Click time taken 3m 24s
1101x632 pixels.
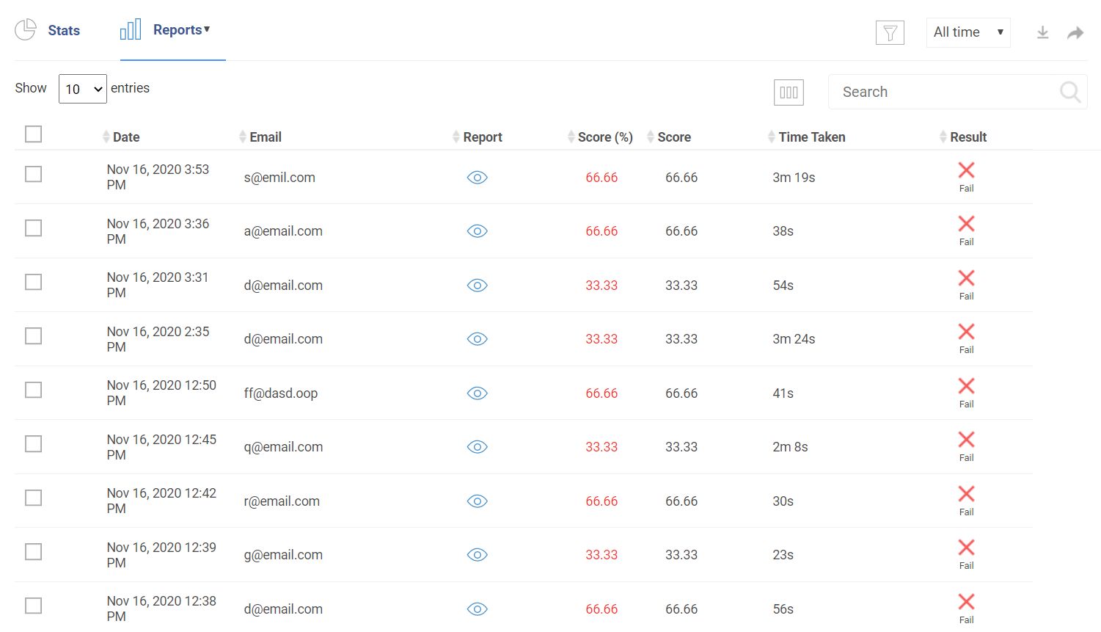[794, 339]
